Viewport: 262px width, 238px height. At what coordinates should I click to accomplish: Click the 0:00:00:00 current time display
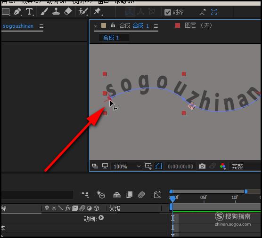click(180, 167)
